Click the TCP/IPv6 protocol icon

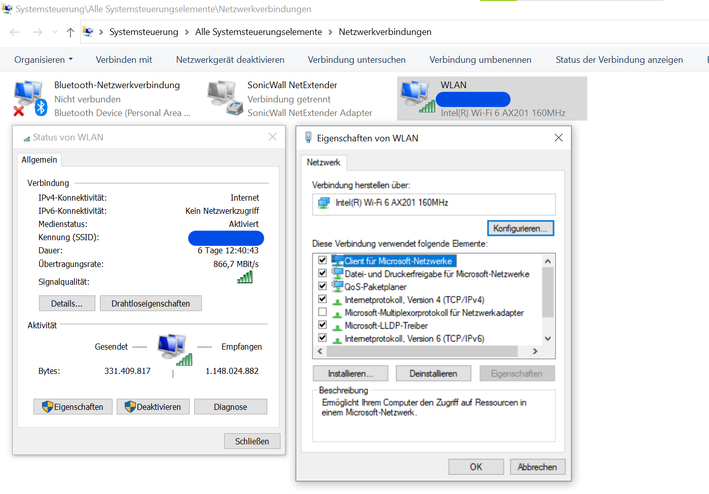(337, 340)
